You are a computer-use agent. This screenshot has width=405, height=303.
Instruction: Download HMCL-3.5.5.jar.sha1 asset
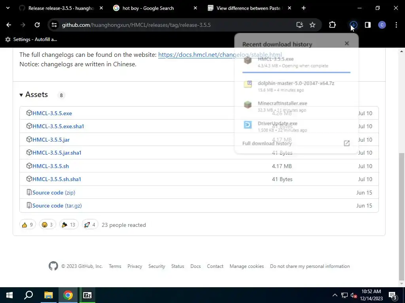[57, 153]
